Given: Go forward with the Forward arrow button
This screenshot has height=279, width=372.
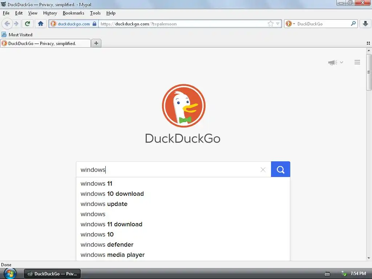Looking at the screenshot, I should tap(16, 24).
